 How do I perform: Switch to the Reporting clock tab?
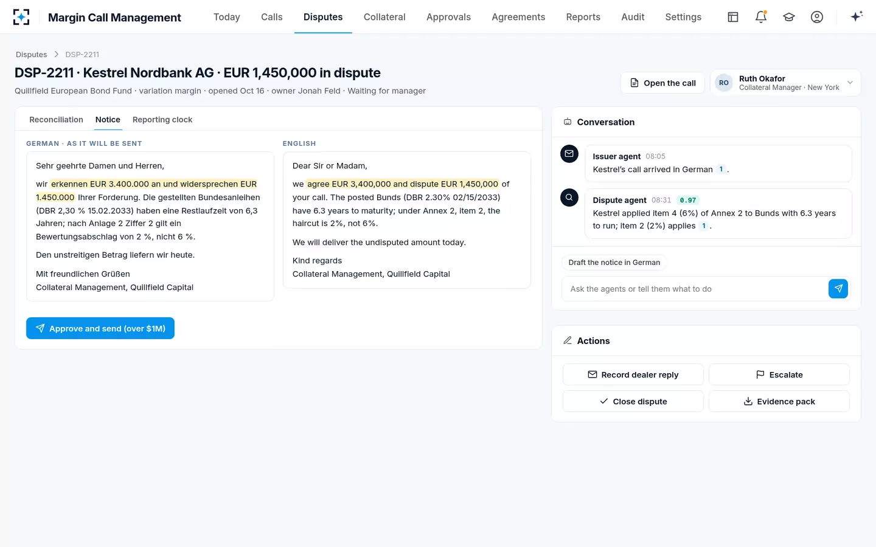[162, 120]
